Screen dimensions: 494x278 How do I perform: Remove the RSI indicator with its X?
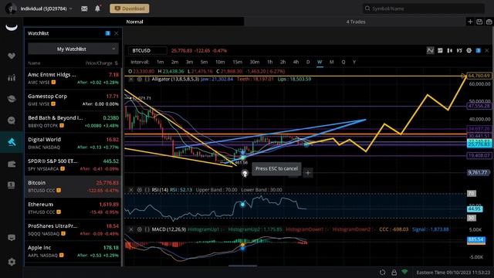click(x=131, y=190)
